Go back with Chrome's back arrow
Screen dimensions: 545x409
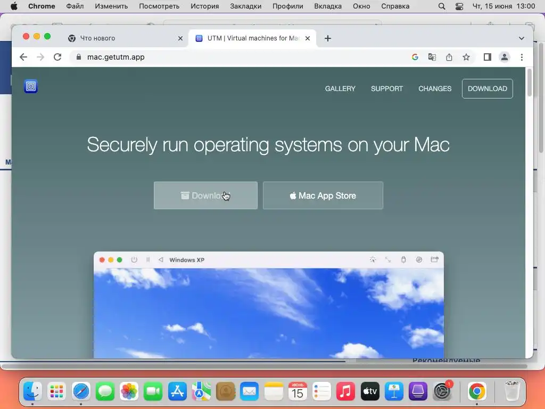tap(23, 57)
